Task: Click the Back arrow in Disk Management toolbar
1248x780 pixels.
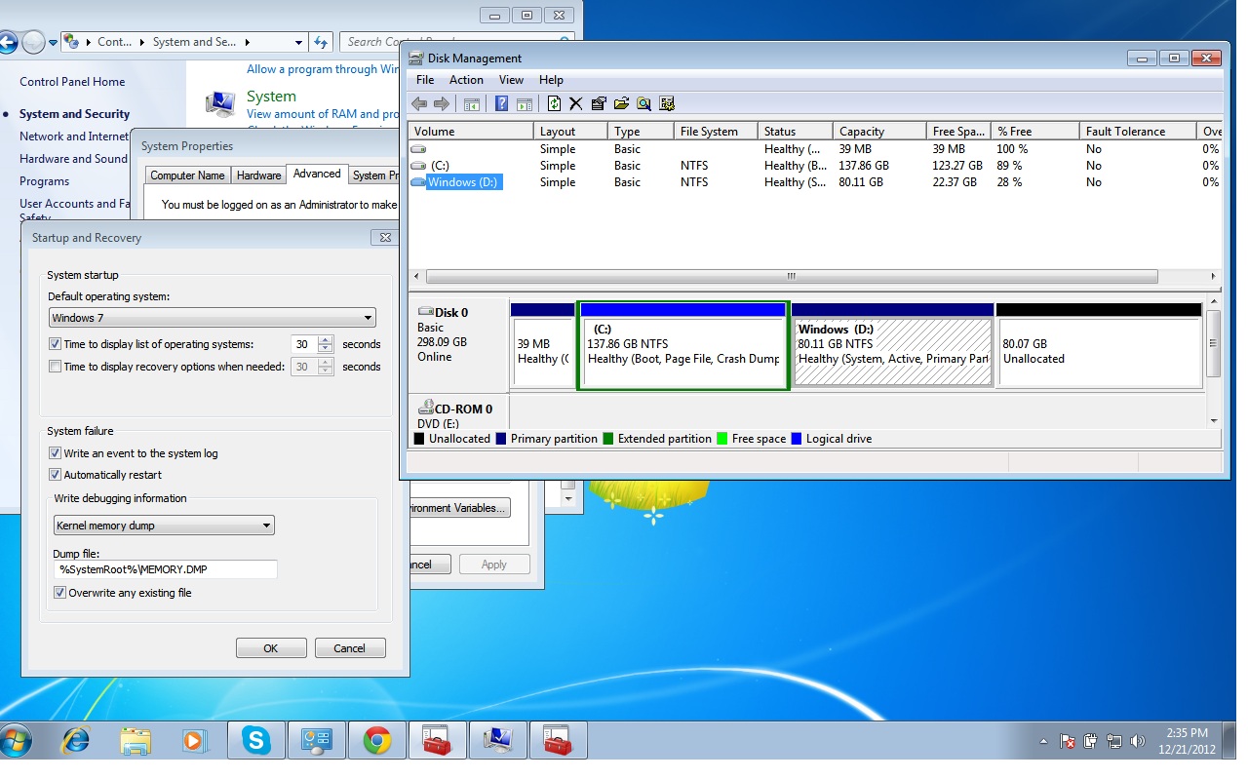Action: pos(419,104)
